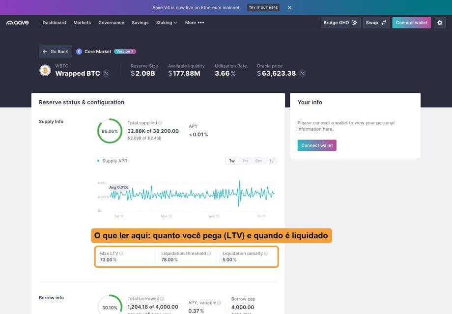Click the Oracle price value $63,623.38
Viewport: 452px width, 314px height.
pyautogui.click(x=276, y=74)
